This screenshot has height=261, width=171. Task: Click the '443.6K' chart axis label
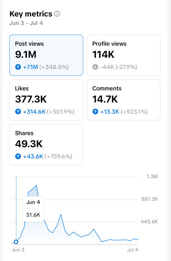[149, 222]
